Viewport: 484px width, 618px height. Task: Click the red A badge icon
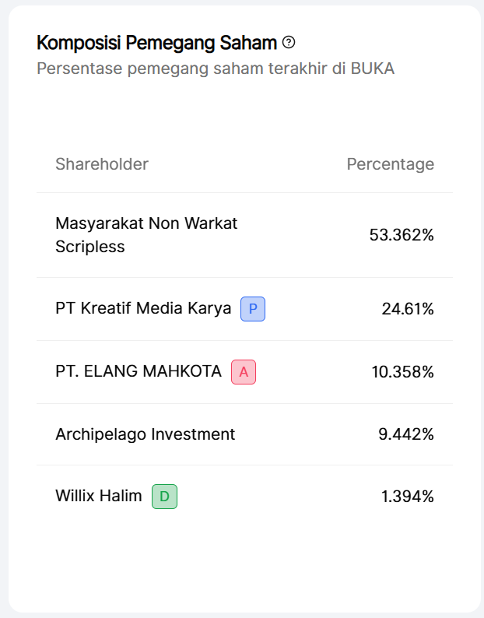click(x=244, y=372)
